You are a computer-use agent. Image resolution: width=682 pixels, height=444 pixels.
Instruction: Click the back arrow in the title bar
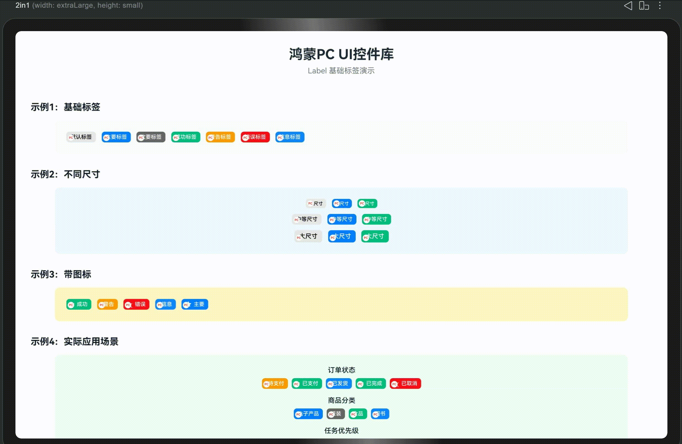pos(628,6)
